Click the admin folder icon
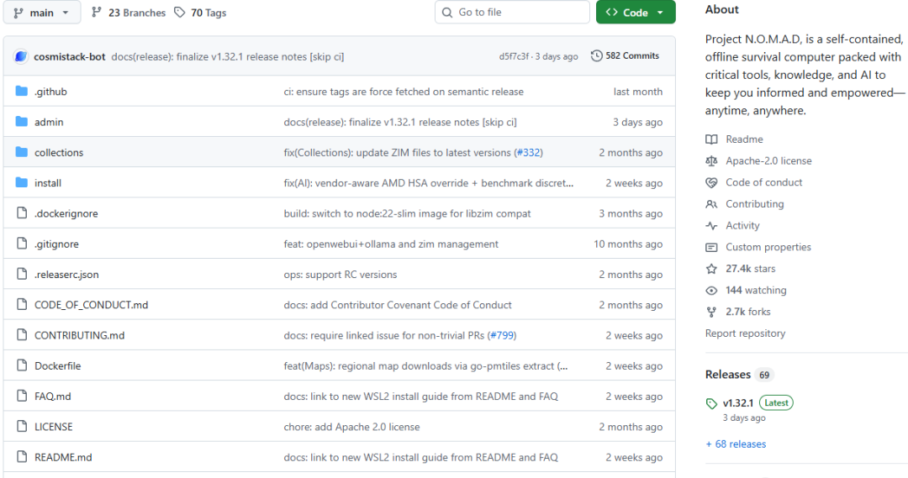 pyautogui.click(x=22, y=122)
